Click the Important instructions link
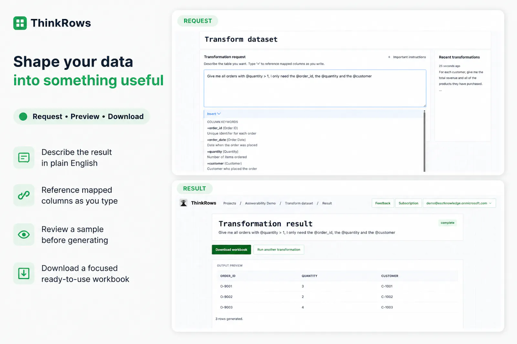The image size is (517, 344). click(x=409, y=57)
